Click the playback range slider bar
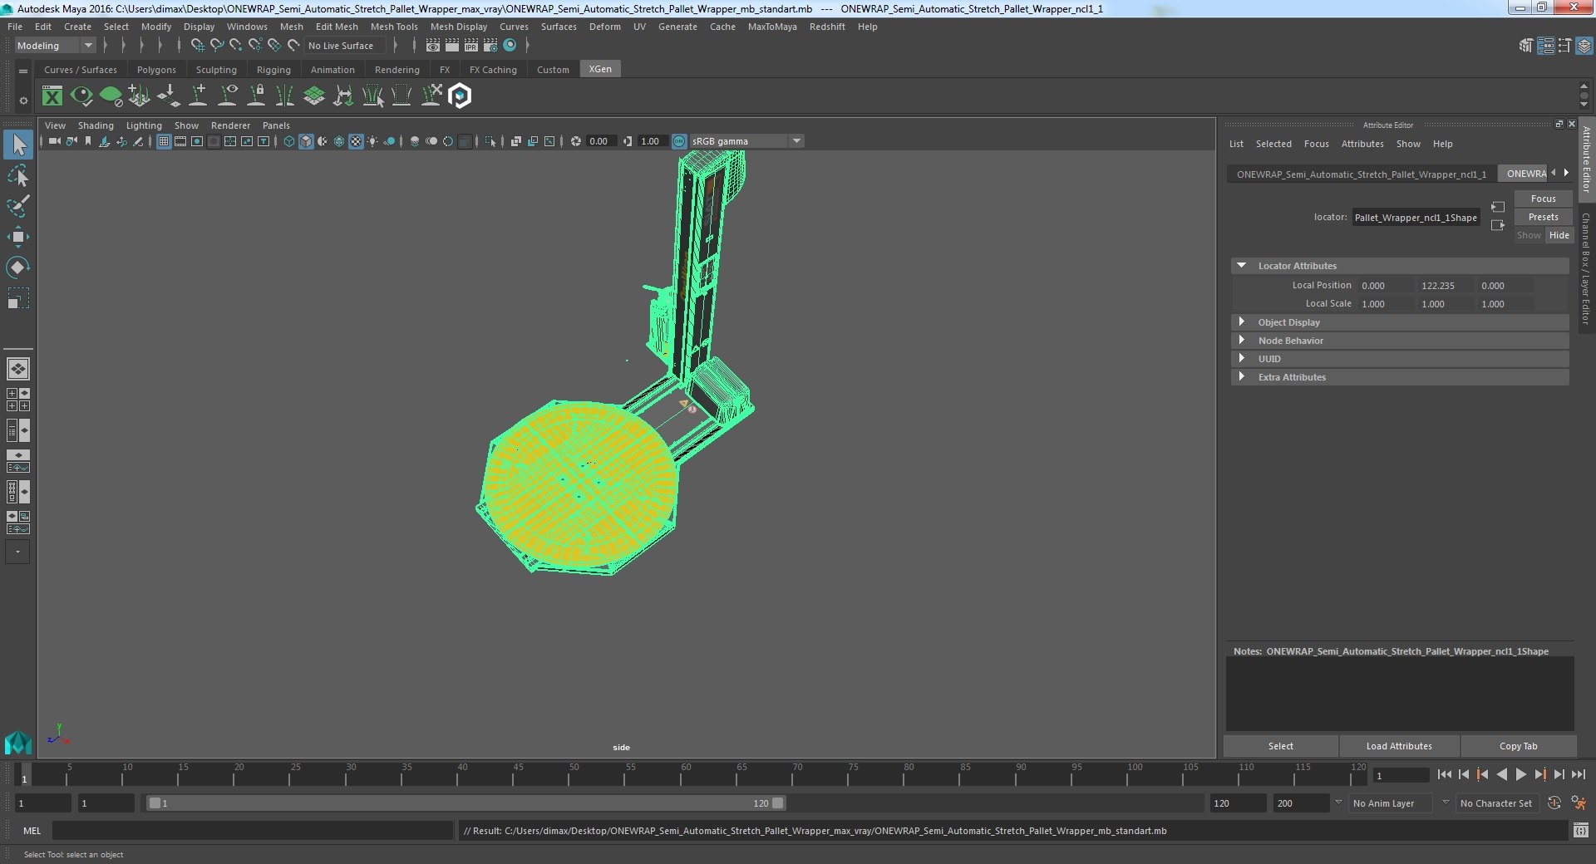Image resolution: width=1596 pixels, height=864 pixels. tap(465, 803)
